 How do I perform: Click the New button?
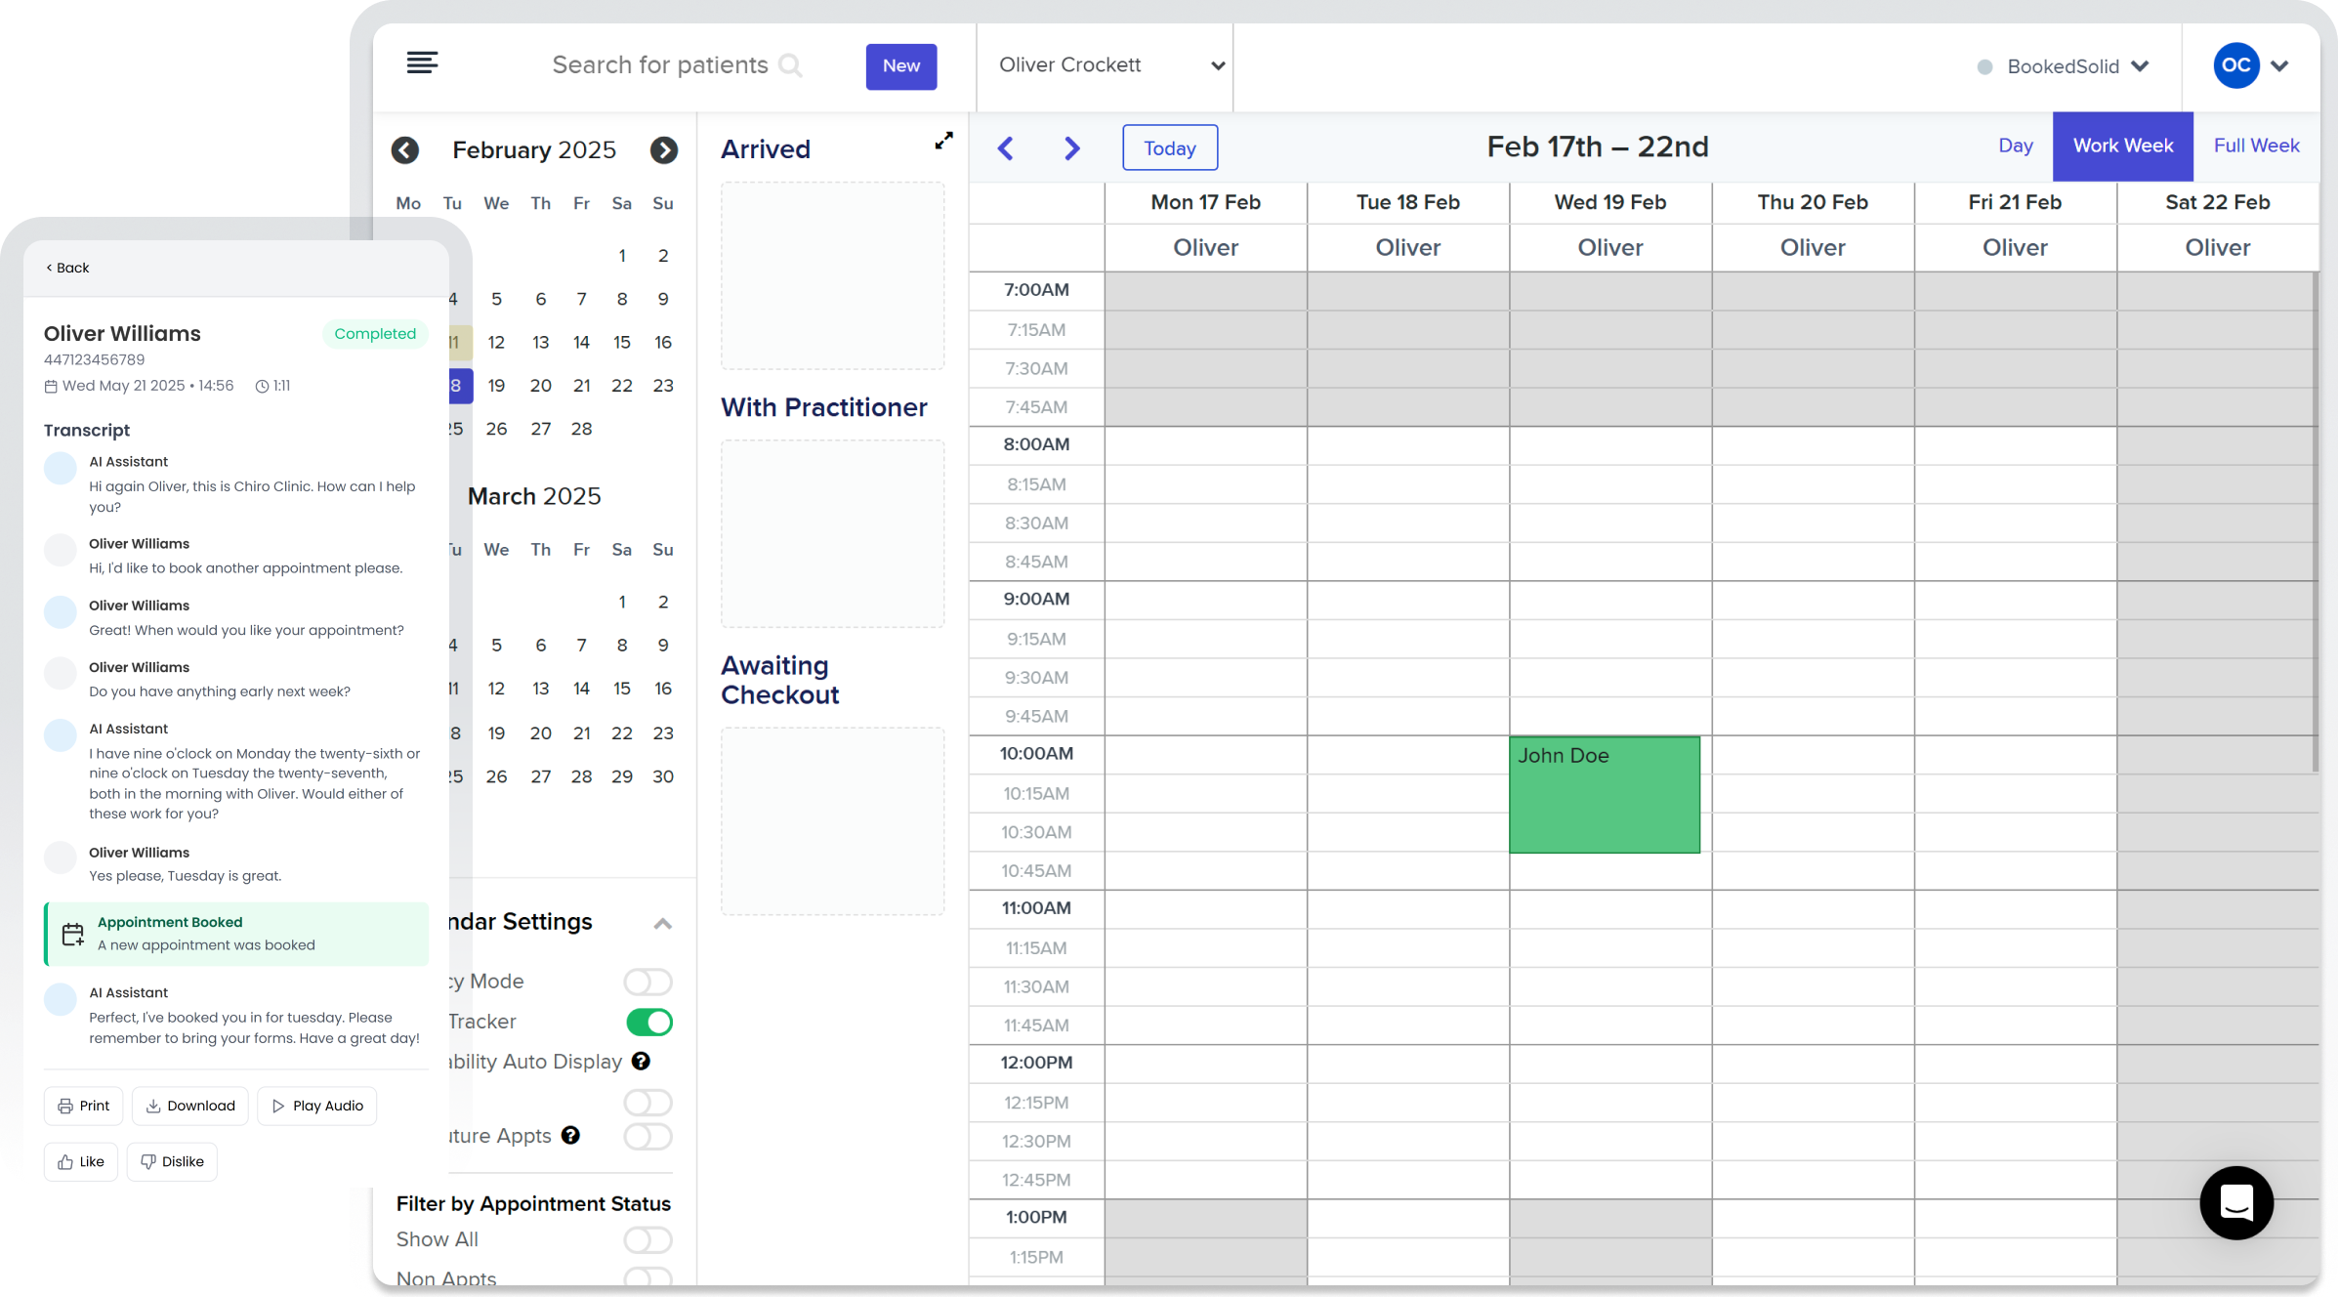[x=900, y=66]
